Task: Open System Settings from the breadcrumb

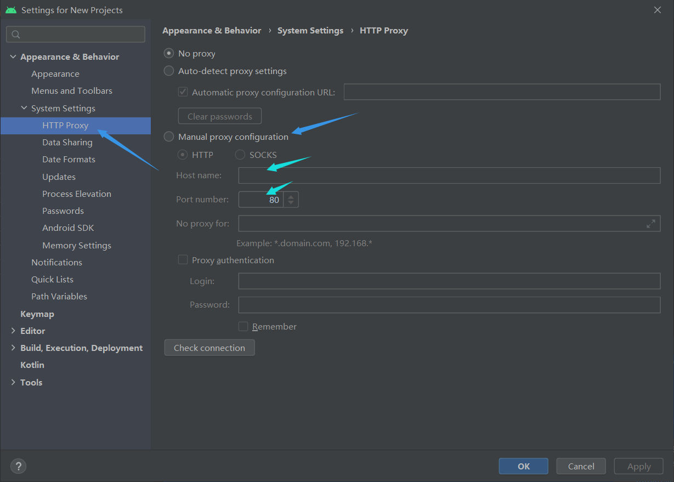Action: coord(310,30)
